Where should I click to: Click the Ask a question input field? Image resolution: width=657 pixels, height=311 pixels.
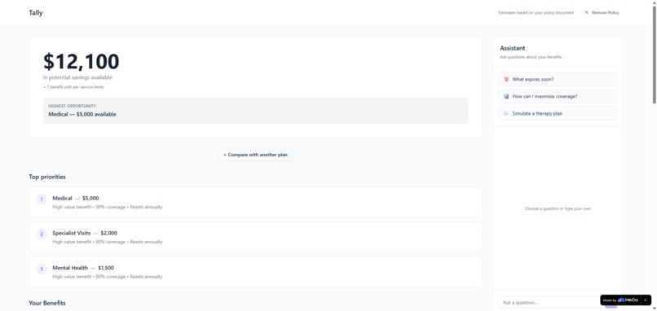point(550,302)
